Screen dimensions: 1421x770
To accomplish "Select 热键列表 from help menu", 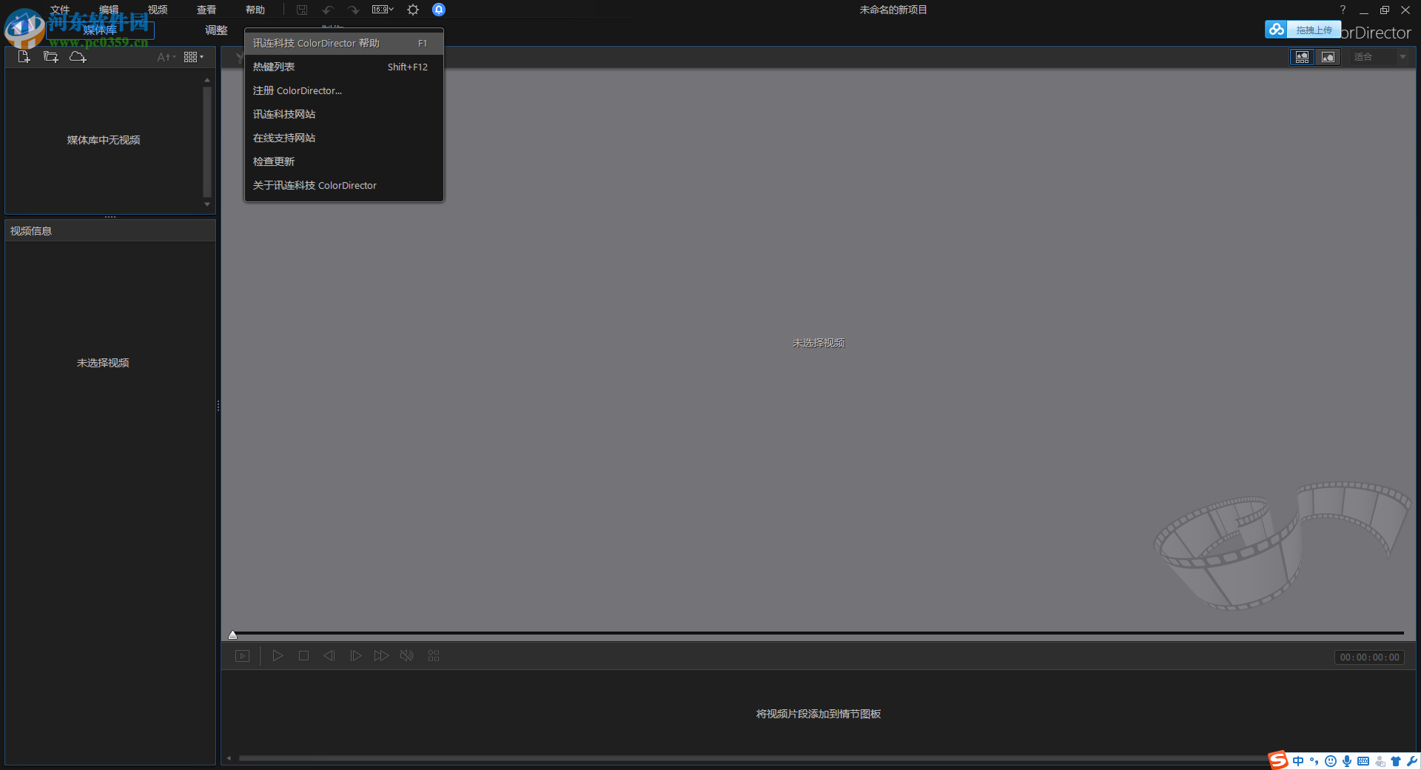I will click(344, 67).
